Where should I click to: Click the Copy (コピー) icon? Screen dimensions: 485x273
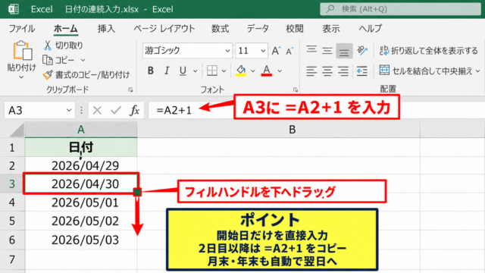coord(47,60)
